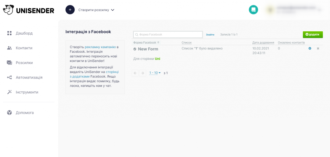Click the UniSender dog logo
Image resolution: width=330 pixels, height=157 pixels.
8,10
